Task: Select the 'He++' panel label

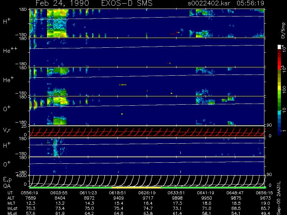Action: pos(10,50)
